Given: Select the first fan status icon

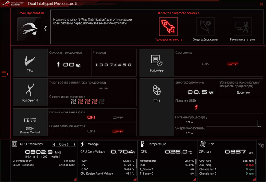Looking at the screenshot, I should (73, 101).
